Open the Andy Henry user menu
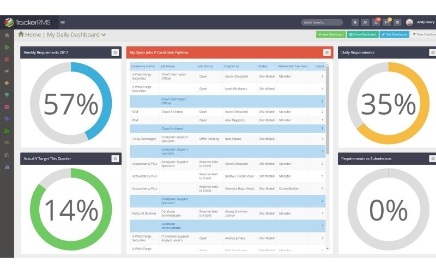The height and width of the screenshot is (273, 436). (x=425, y=22)
